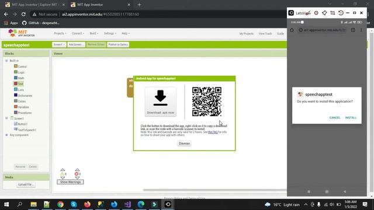Screen dimensions: 374x210
Task: Click Publish to Gallery button
Action: click(118, 44)
